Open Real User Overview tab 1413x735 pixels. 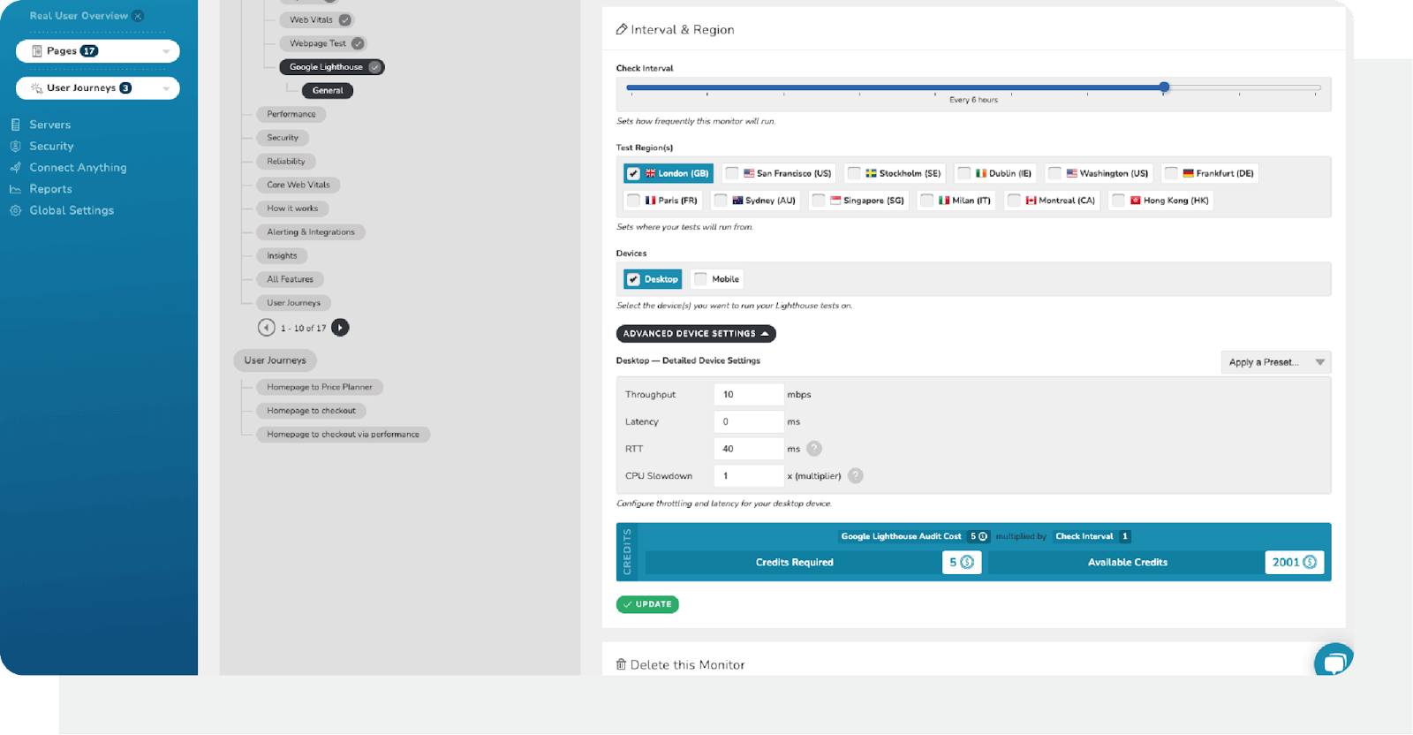79,16
